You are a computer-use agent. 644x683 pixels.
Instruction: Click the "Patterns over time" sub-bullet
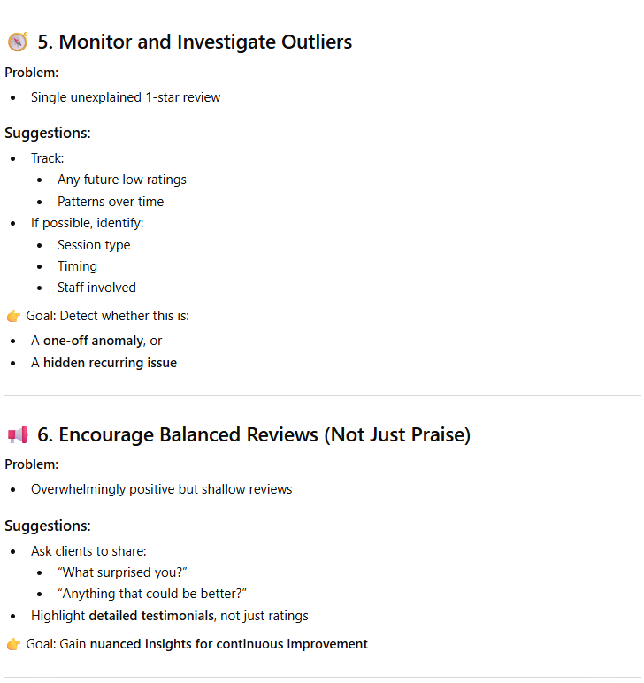(x=111, y=202)
